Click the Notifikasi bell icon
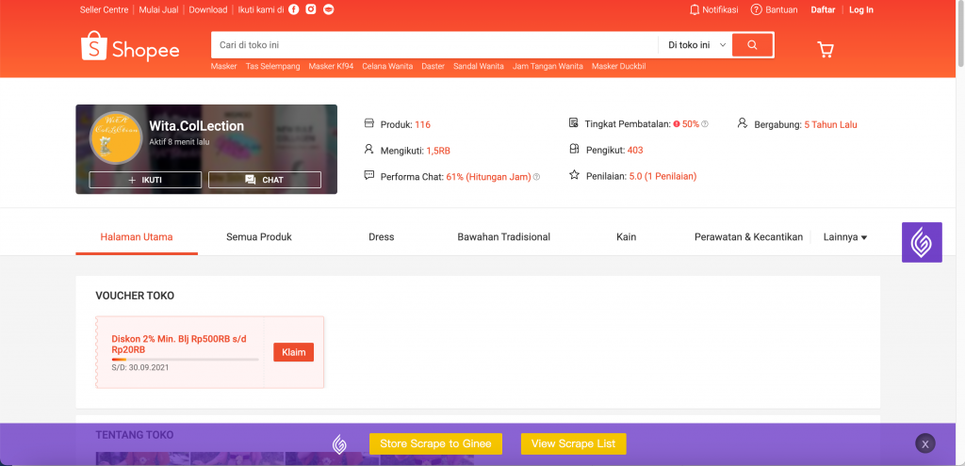The height and width of the screenshot is (466, 965). (695, 9)
